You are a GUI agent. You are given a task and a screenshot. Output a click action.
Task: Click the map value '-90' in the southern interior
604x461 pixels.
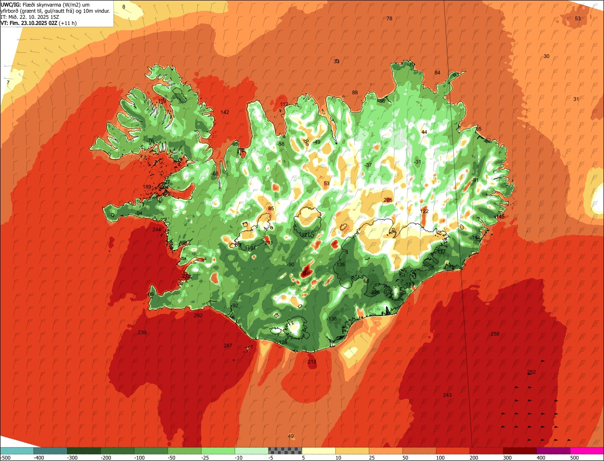coord(291,264)
